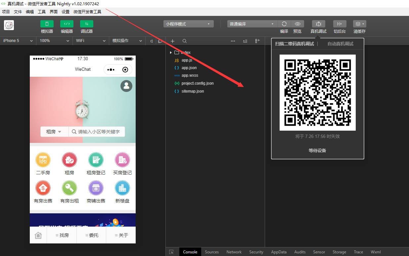Click the 新楼盘 building icon
Screen dimensions: 409x256
tap(122, 188)
